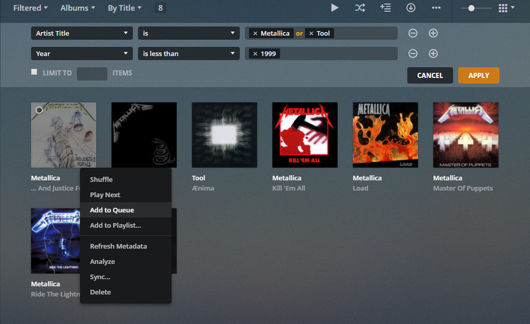
Task: Remove the Tool filter tag
Action: (312, 33)
